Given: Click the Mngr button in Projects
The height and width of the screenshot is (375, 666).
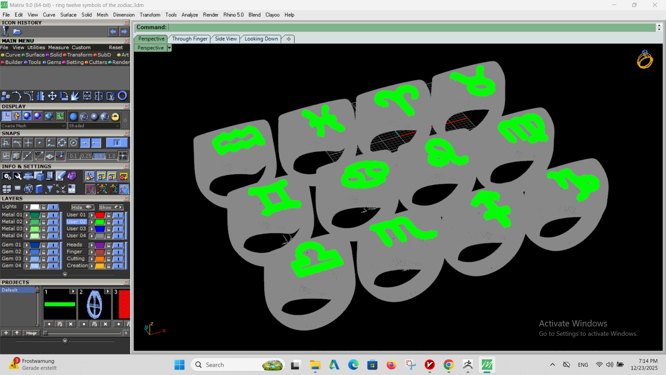Looking at the screenshot, I should [32, 333].
